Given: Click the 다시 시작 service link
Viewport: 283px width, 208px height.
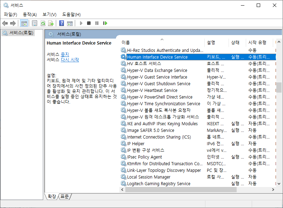Looking at the screenshot, I should [x=70, y=60].
